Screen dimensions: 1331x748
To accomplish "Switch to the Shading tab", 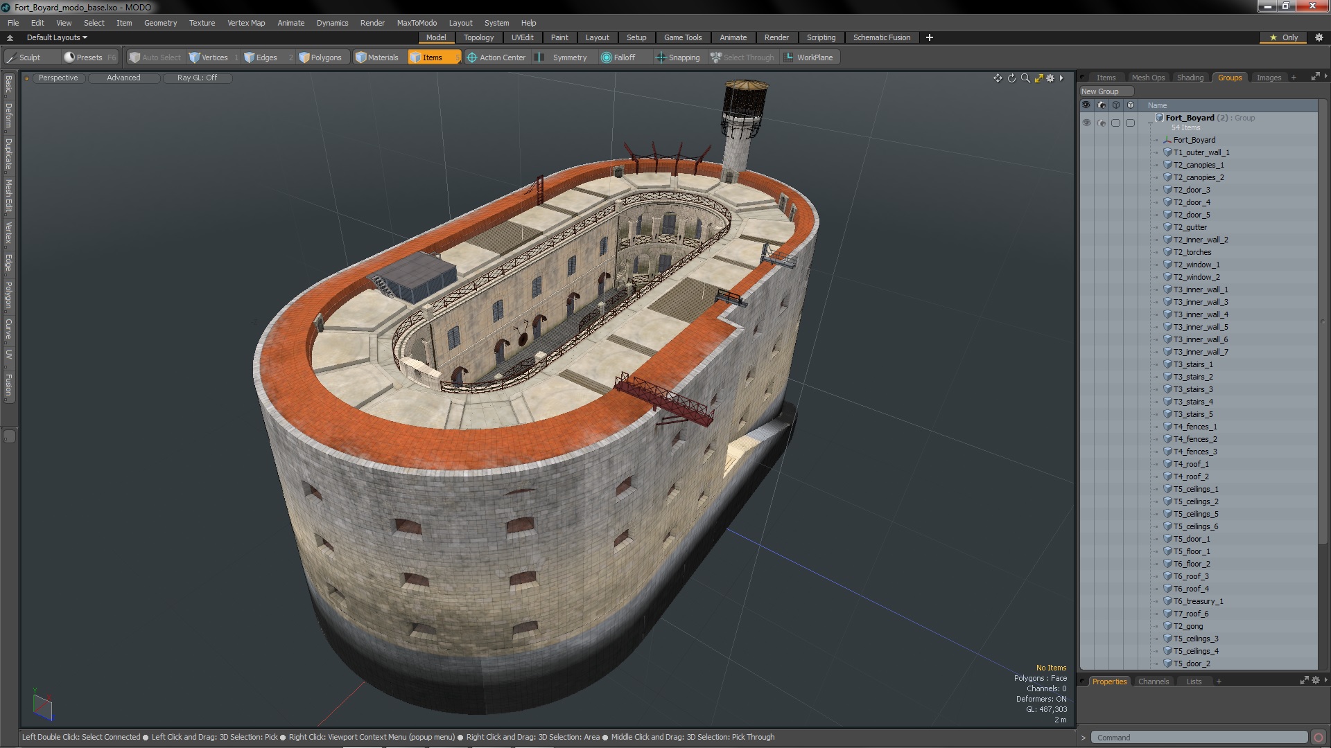I will (1190, 78).
